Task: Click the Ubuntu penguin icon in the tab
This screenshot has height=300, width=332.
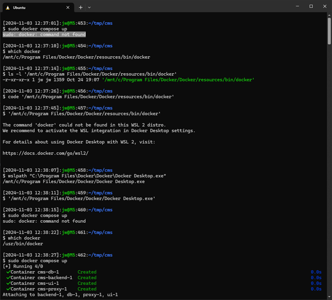Action: click(x=7, y=7)
